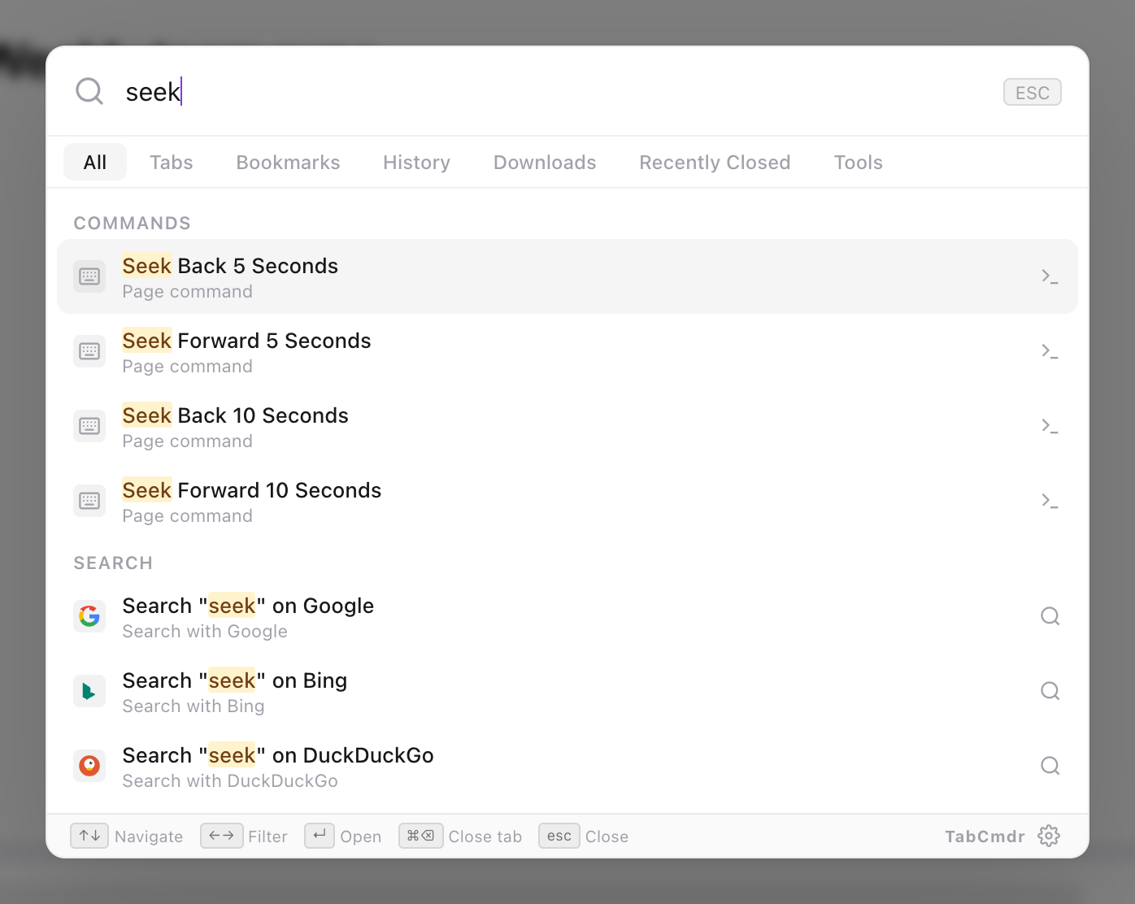Click the keyboard icon for Seek Forward 10 Seconds
Viewport: 1135px width, 904px height.
pyautogui.click(x=89, y=501)
